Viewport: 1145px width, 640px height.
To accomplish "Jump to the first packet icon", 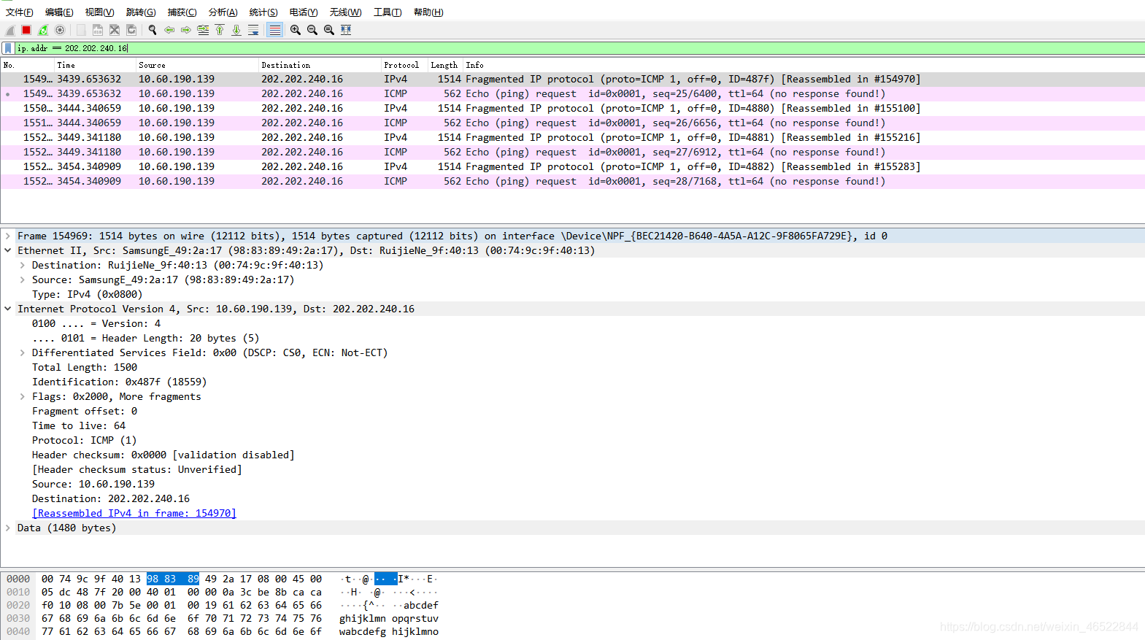I will 220,30.
